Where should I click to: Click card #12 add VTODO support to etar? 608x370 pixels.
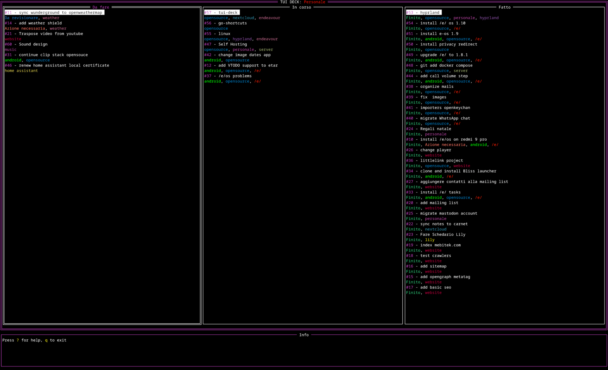pos(241,65)
